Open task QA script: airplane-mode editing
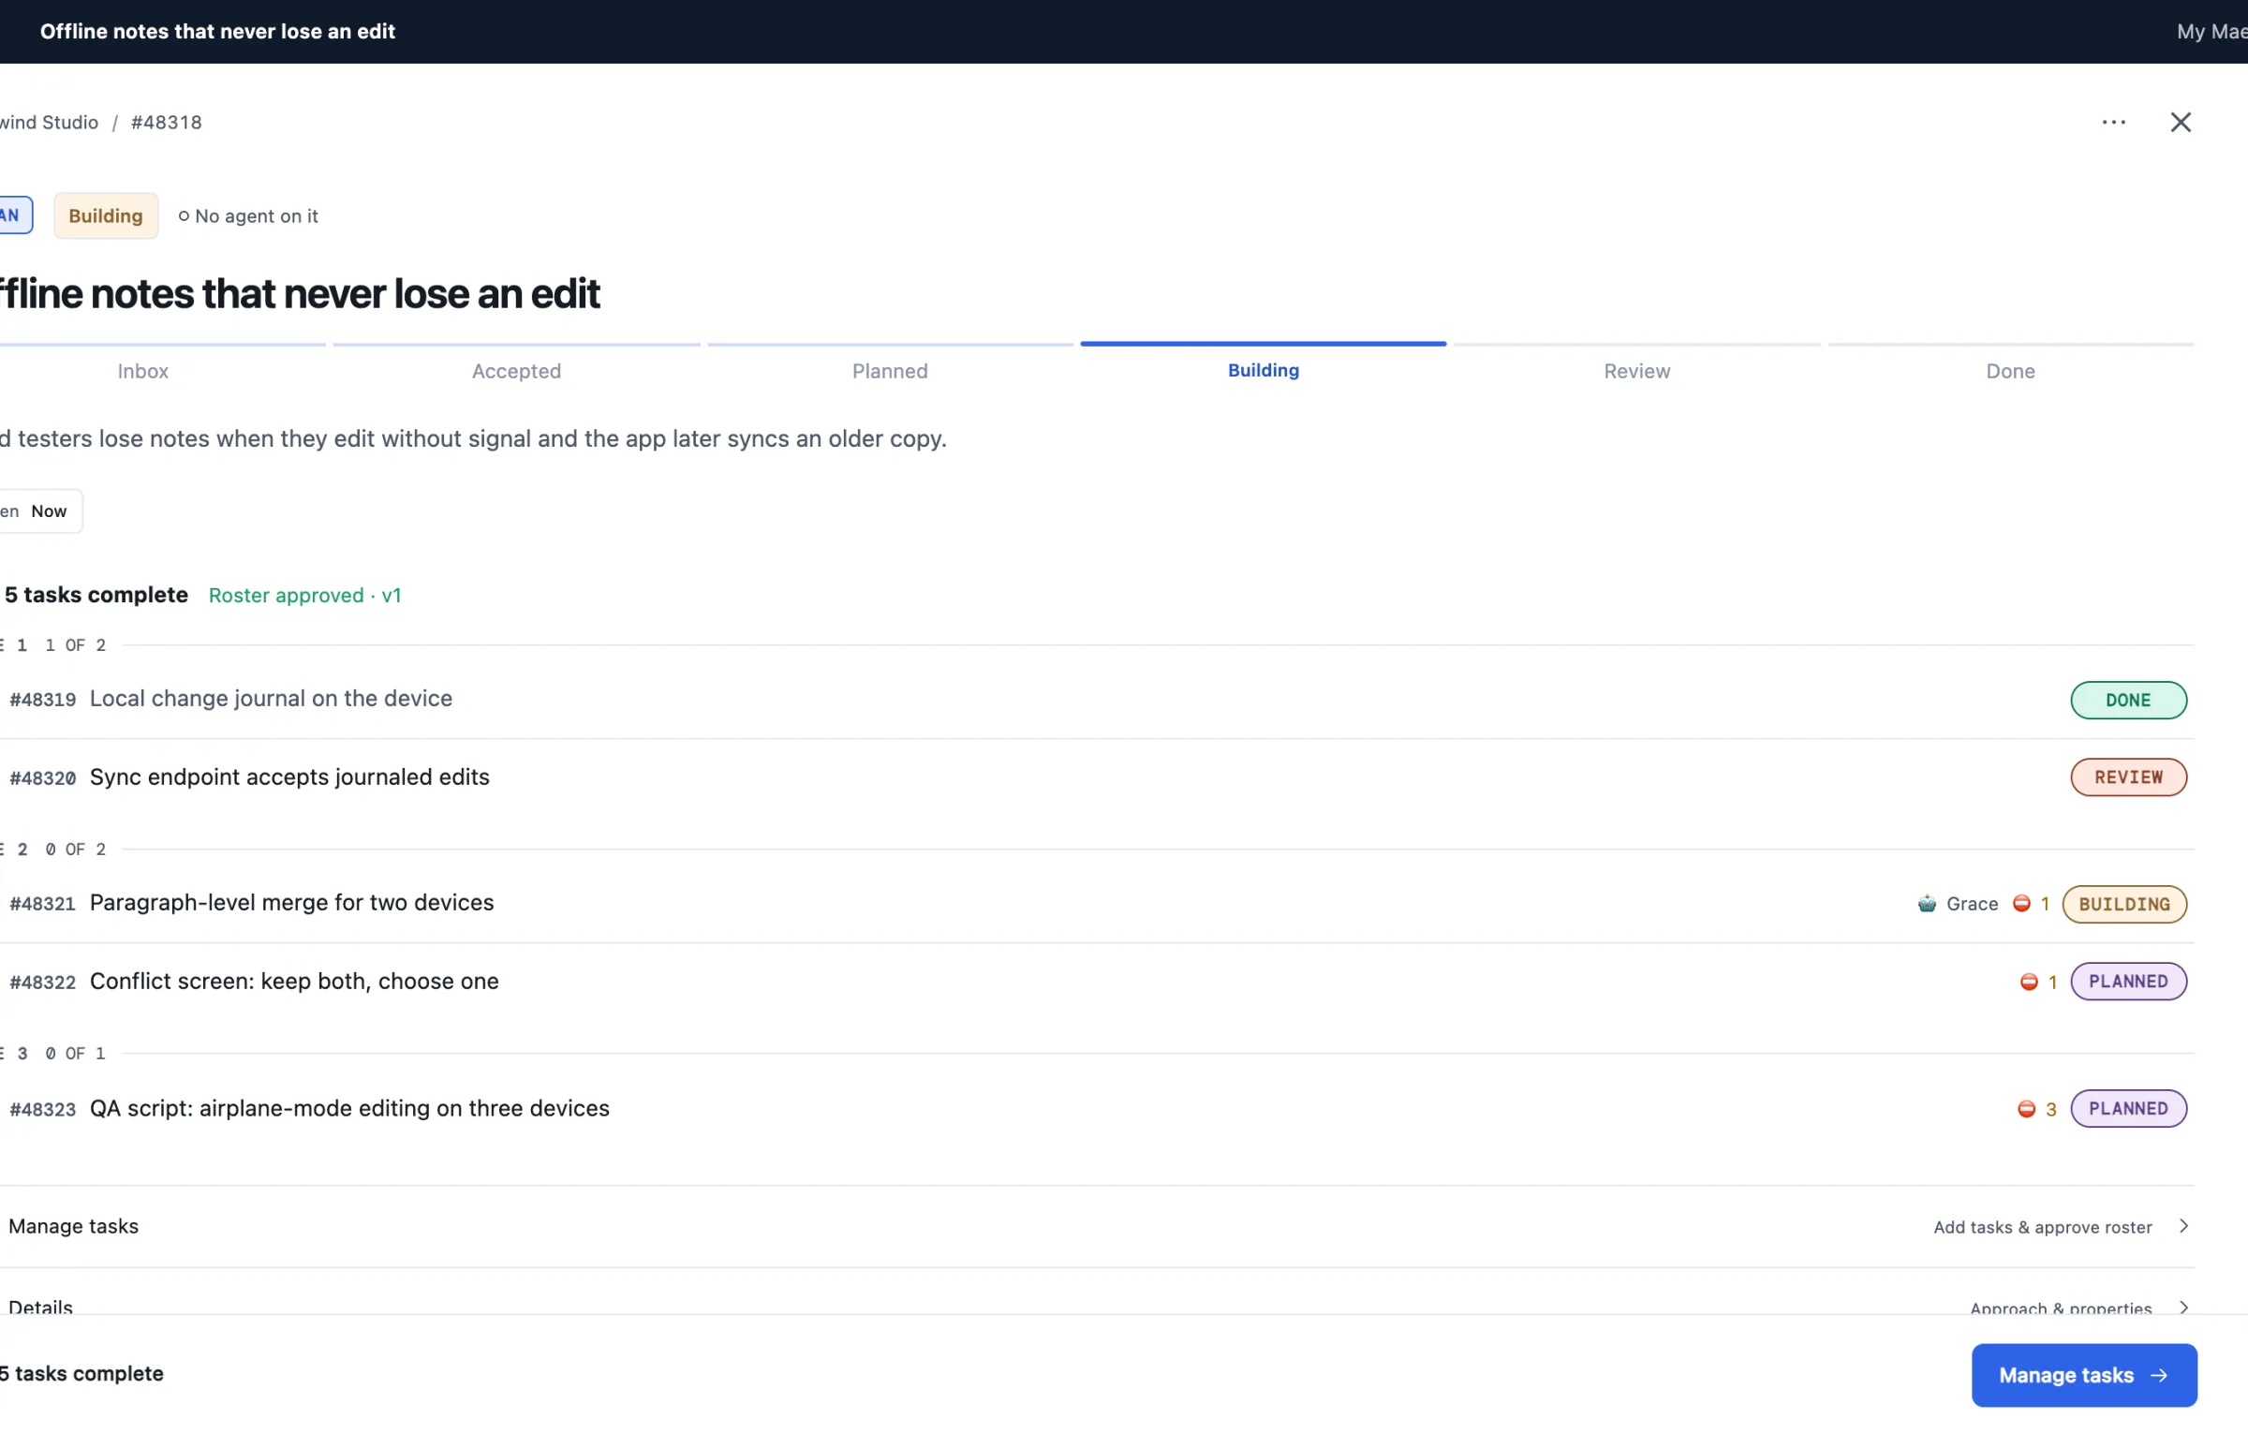Screen dimensions: 2248x1434 point(349,1109)
